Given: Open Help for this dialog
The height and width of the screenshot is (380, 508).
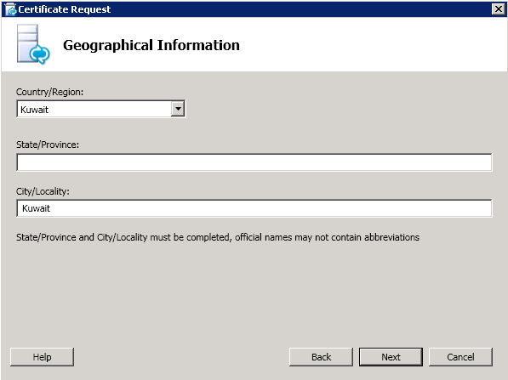Looking at the screenshot, I should pos(42,357).
